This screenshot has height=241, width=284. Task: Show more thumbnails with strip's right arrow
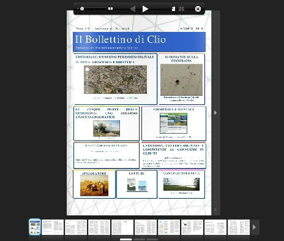point(254,227)
